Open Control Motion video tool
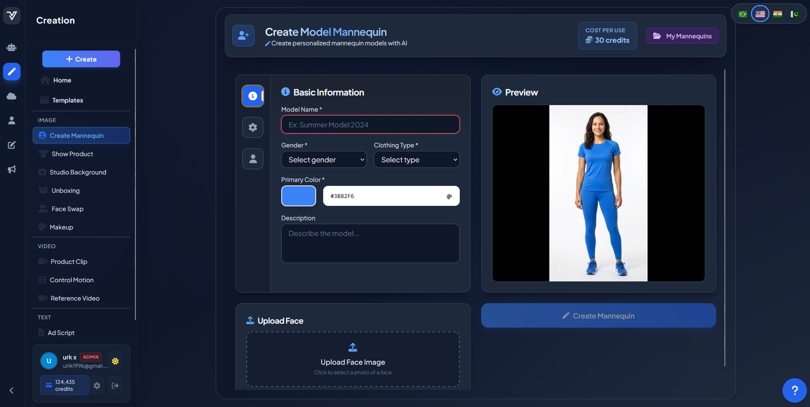Image resolution: width=810 pixels, height=407 pixels. point(81,280)
